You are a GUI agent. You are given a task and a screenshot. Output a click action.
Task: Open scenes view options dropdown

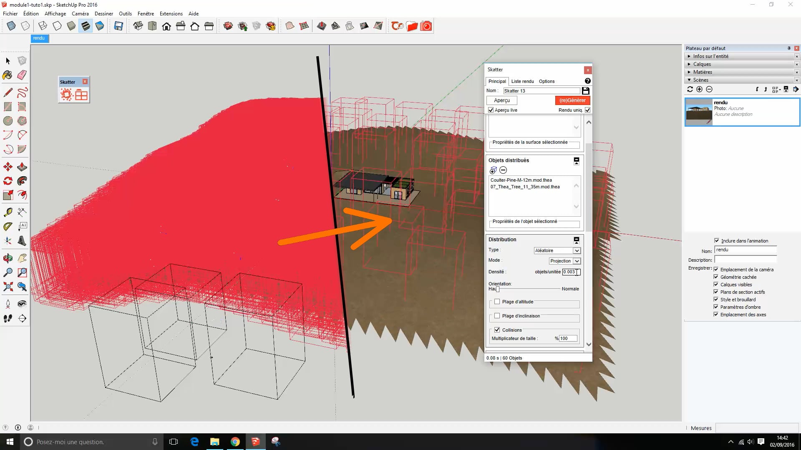[x=776, y=89]
